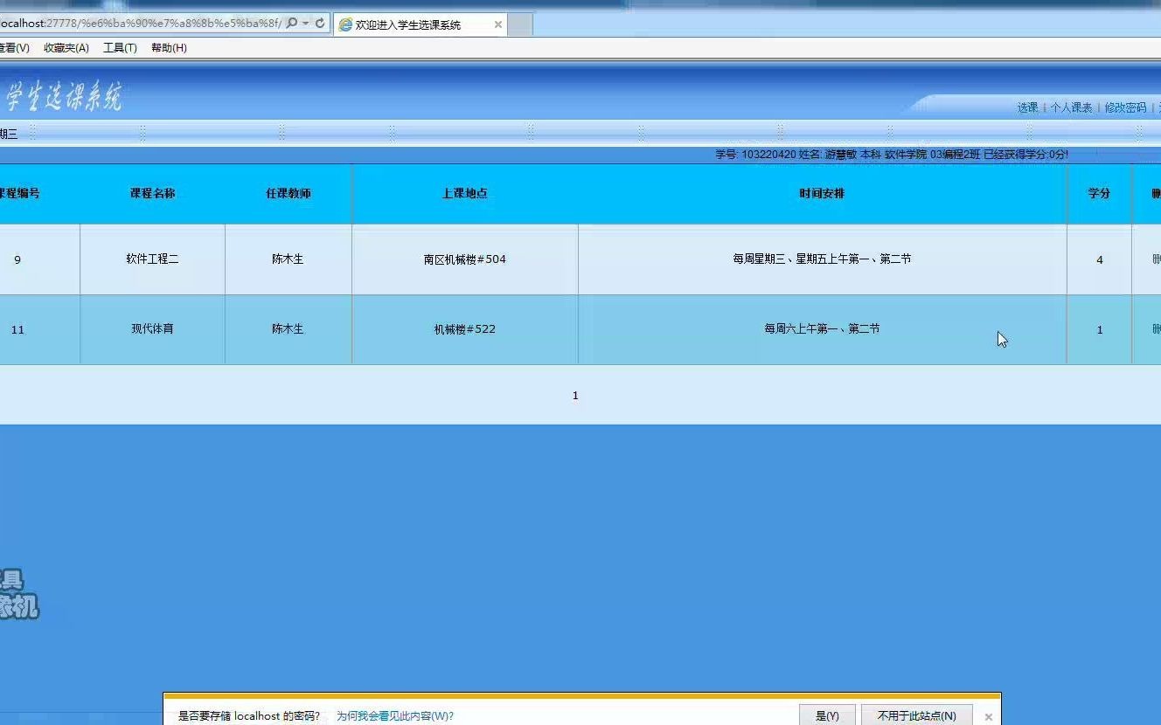This screenshot has height=725, width=1161.
Task: Open the 帮助(H) menu
Action: pyautogui.click(x=169, y=48)
